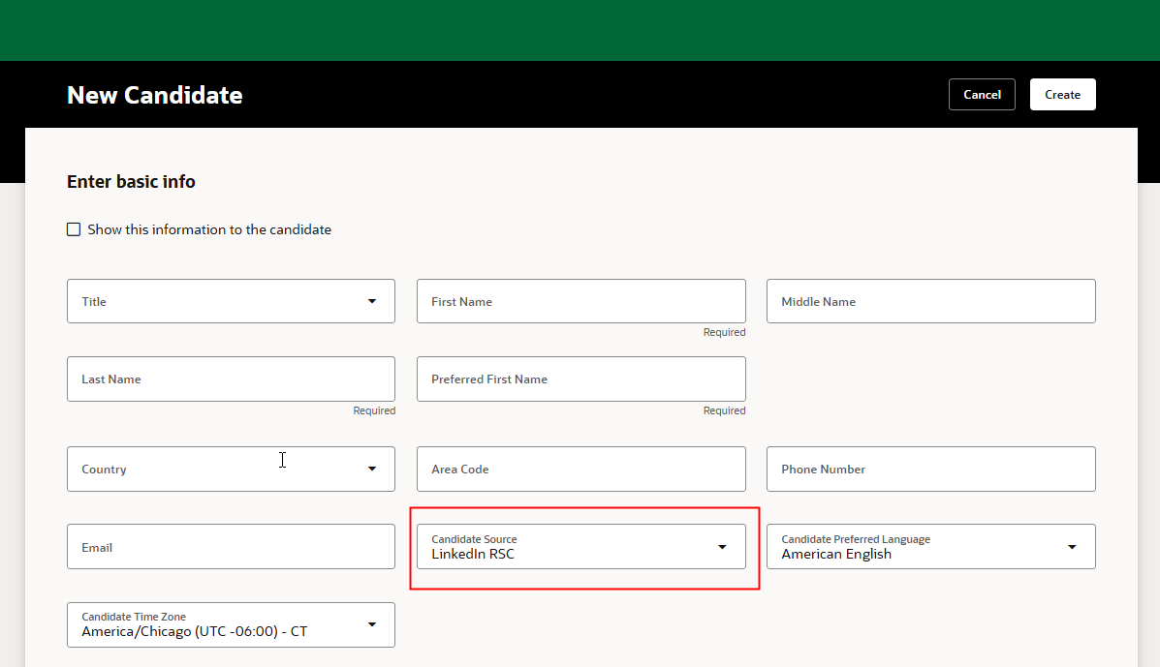The width and height of the screenshot is (1160, 667).
Task: Click the Area Code field
Action: [580, 470]
